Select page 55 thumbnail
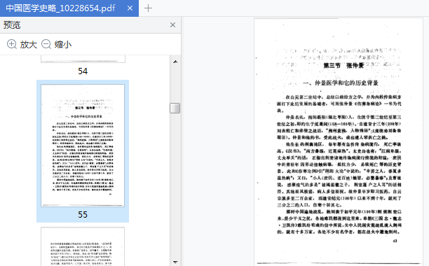Screen dimensions: 429x266 pyautogui.click(x=83, y=146)
